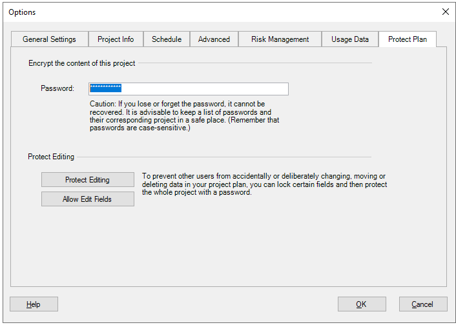The image size is (456, 325).
Task: Show the Usage Data tab
Action: pyautogui.click(x=350, y=39)
